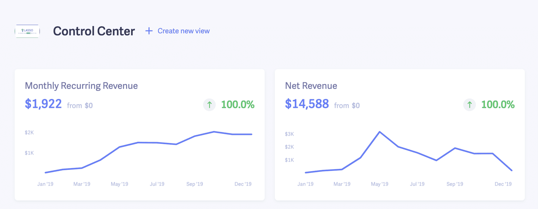Click the plus icon beside Create new view
This screenshot has width=538, height=209.
point(149,31)
